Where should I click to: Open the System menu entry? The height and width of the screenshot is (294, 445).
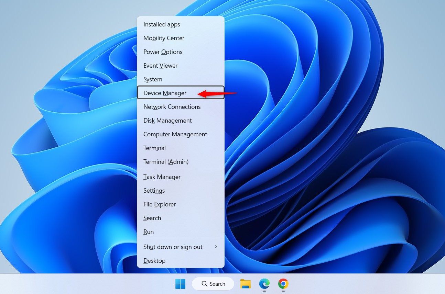tap(153, 79)
